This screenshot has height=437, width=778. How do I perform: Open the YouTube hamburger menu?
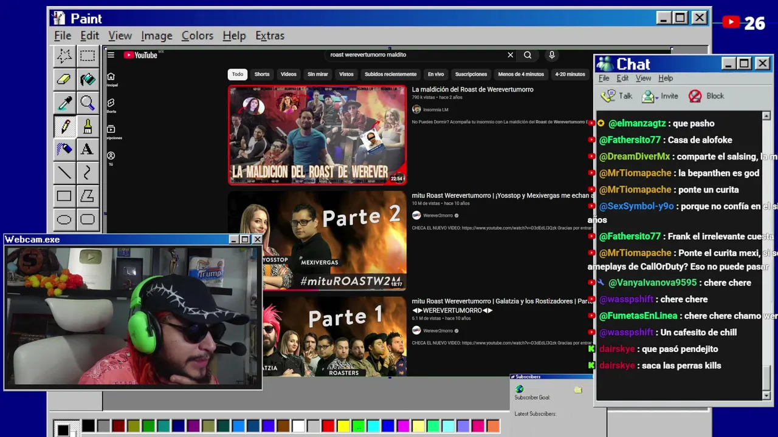coord(111,55)
